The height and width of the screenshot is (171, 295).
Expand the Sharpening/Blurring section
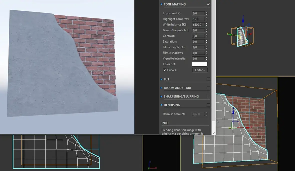click(161, 96)
